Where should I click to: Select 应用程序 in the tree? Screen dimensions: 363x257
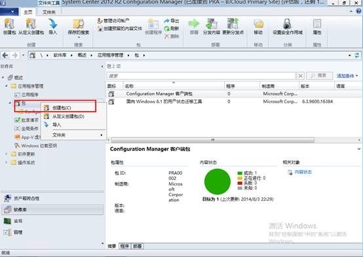click(x=29, y=95)
